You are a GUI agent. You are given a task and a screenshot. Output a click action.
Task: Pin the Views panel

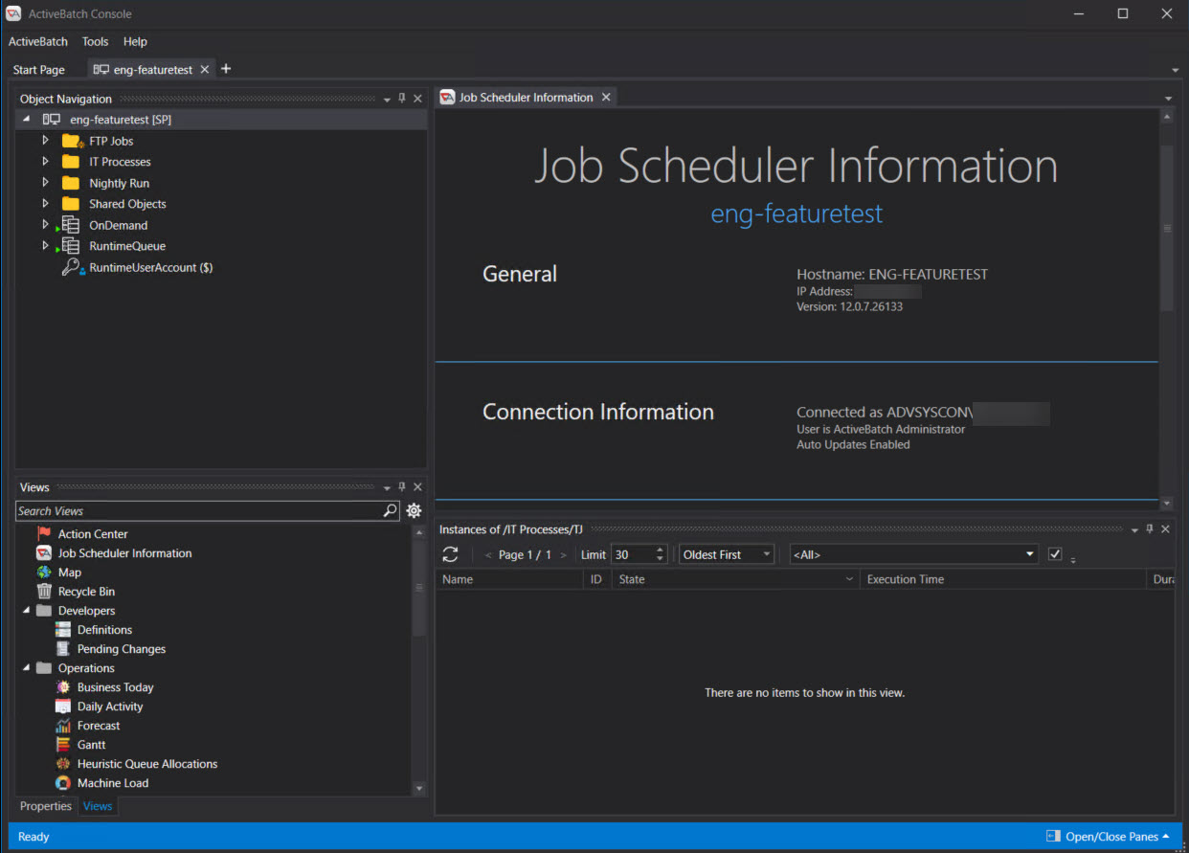coord(401,486)
